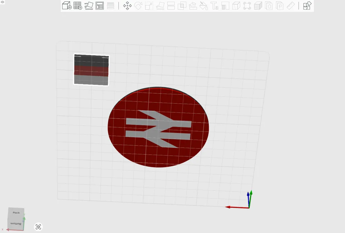Expand the collapsed sidebar arrow
Viewport: 345px width, 233px height.
tap(2, 2)
